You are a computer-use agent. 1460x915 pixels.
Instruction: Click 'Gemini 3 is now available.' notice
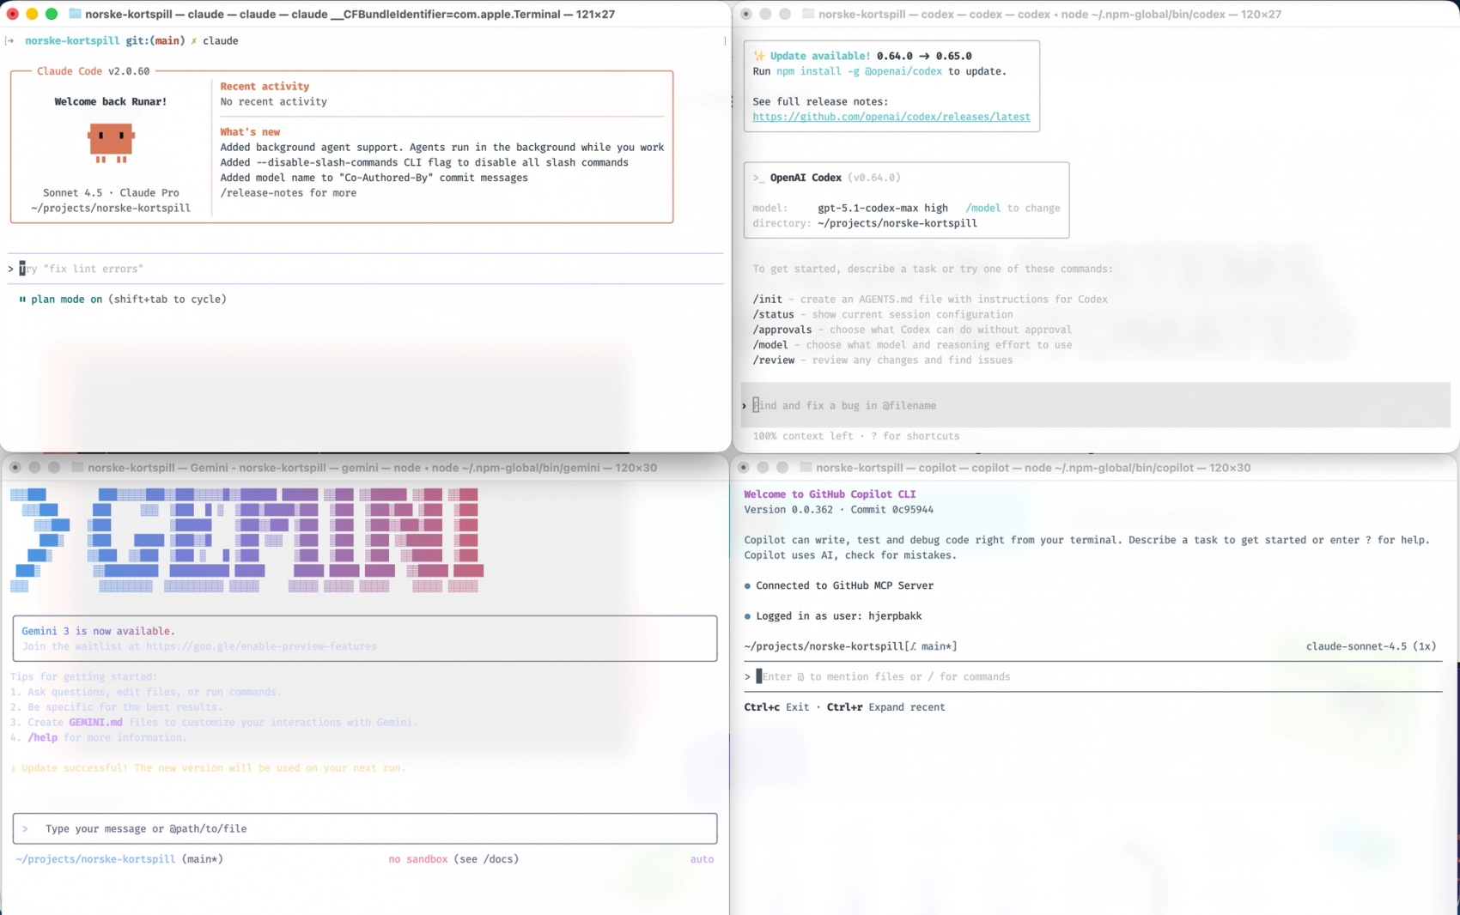tap(98, 631)
